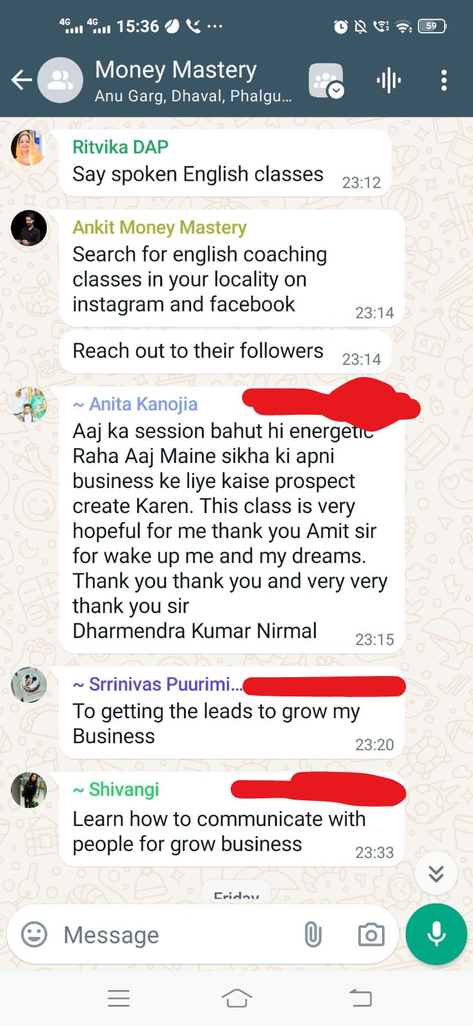Viewport: 473px width, 1026px height.
Task: Tap the green microphone record button
Action: pyautogui.click(x=436, y=934)
